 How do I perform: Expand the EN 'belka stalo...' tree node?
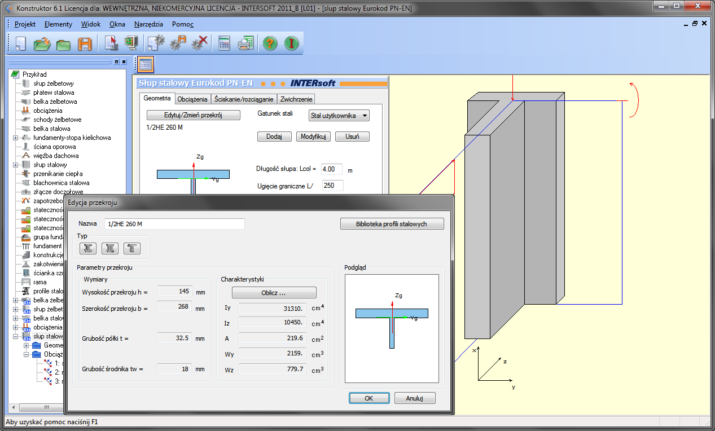click(15, 318)
